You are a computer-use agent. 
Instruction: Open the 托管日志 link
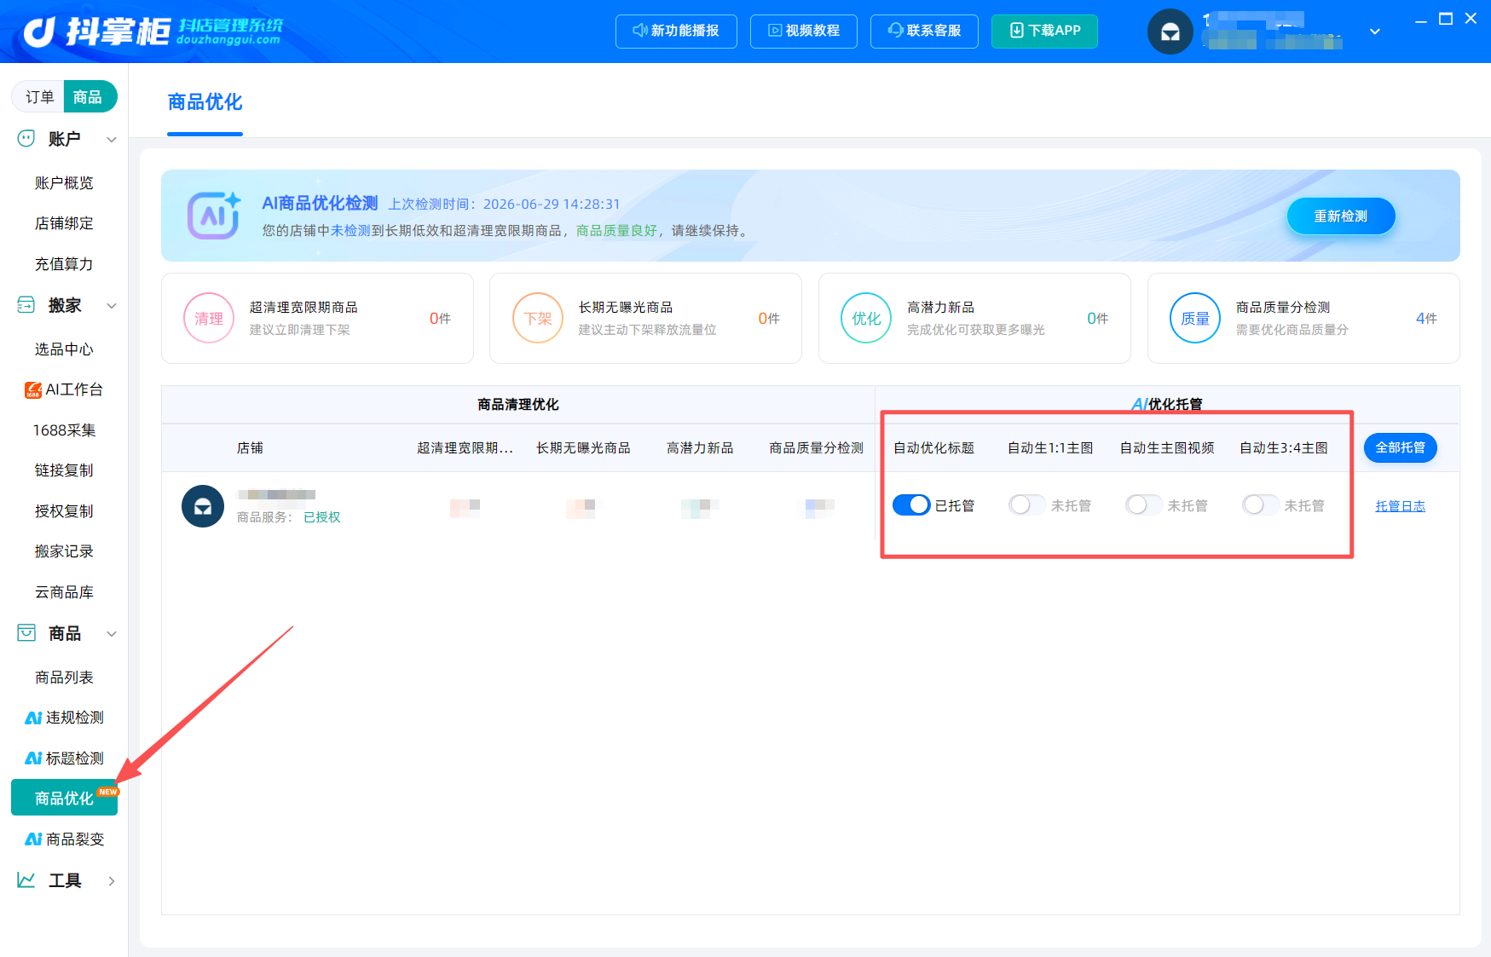[x=1400, y=506]
